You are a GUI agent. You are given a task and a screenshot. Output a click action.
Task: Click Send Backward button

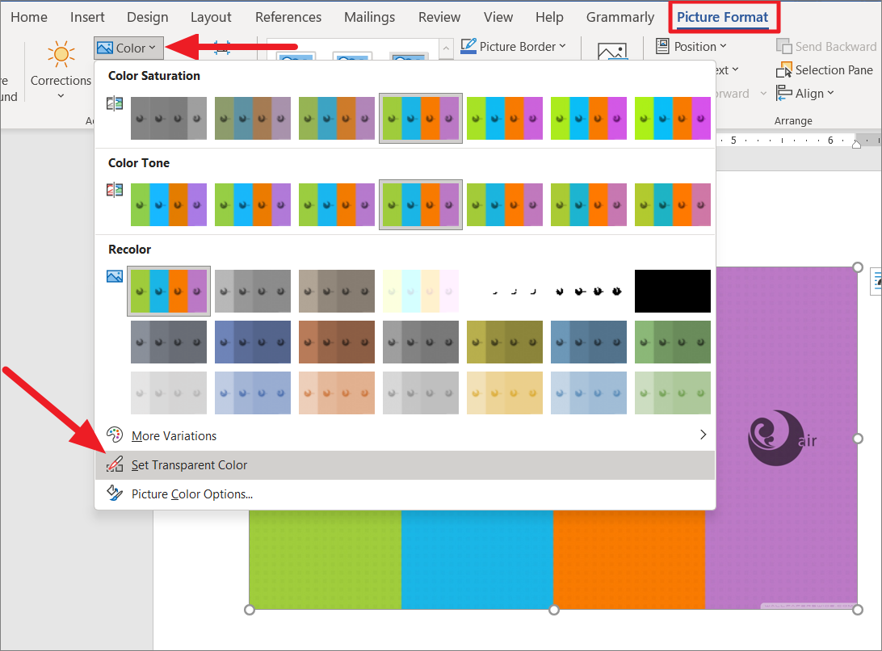826,47
